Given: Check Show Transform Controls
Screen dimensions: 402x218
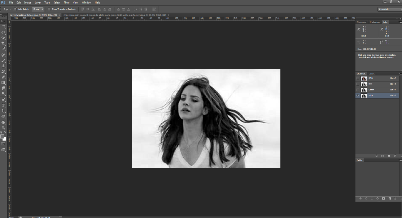Looking at the screenshot, I should pyautogui.click(x=49, y=9).
